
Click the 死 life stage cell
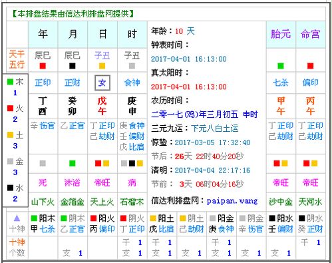pos(43,182)
